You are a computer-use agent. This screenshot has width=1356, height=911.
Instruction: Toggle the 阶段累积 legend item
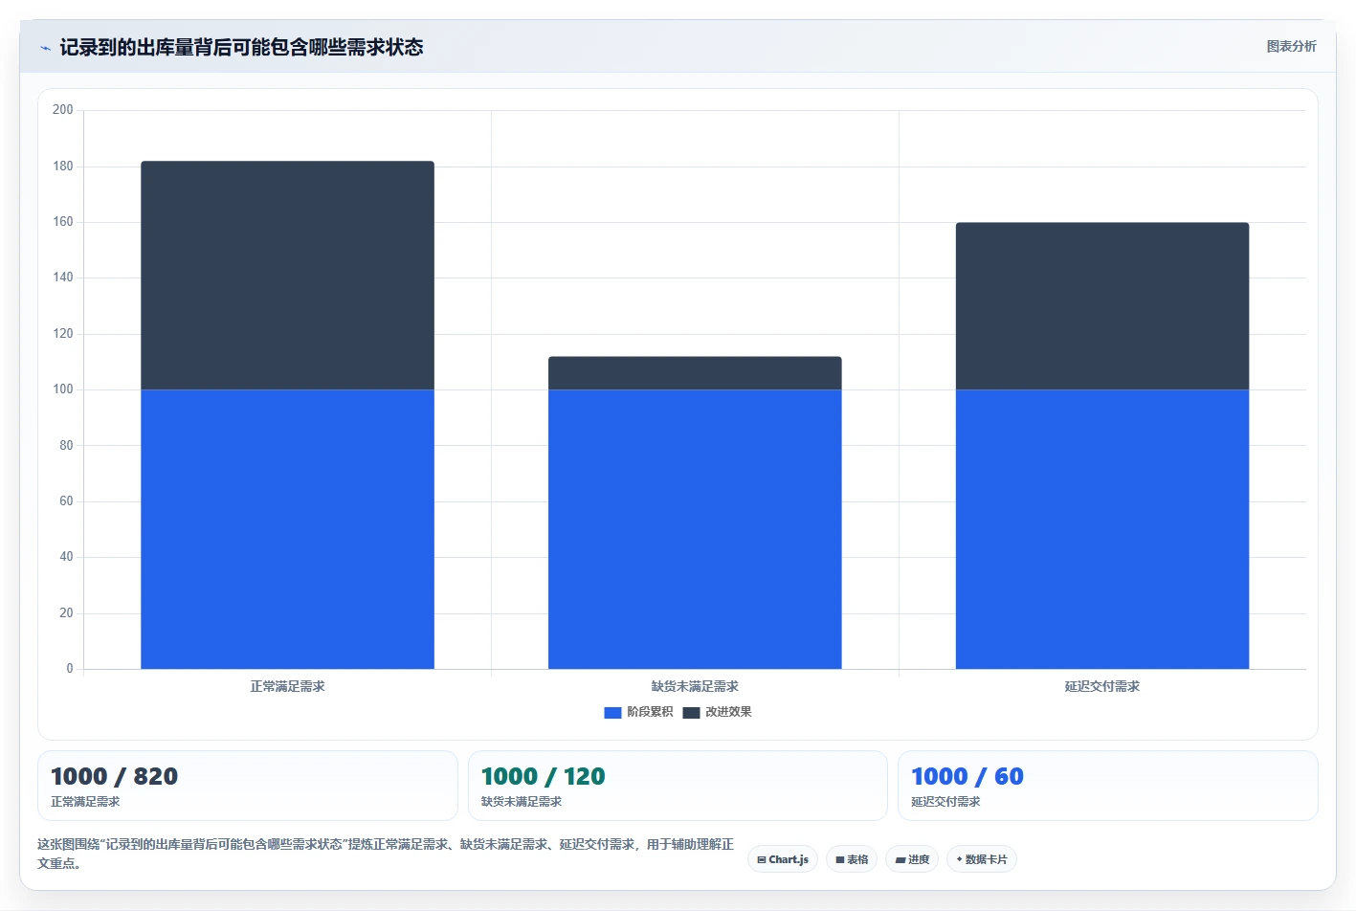pyautogui.click(x=638, y=712)
